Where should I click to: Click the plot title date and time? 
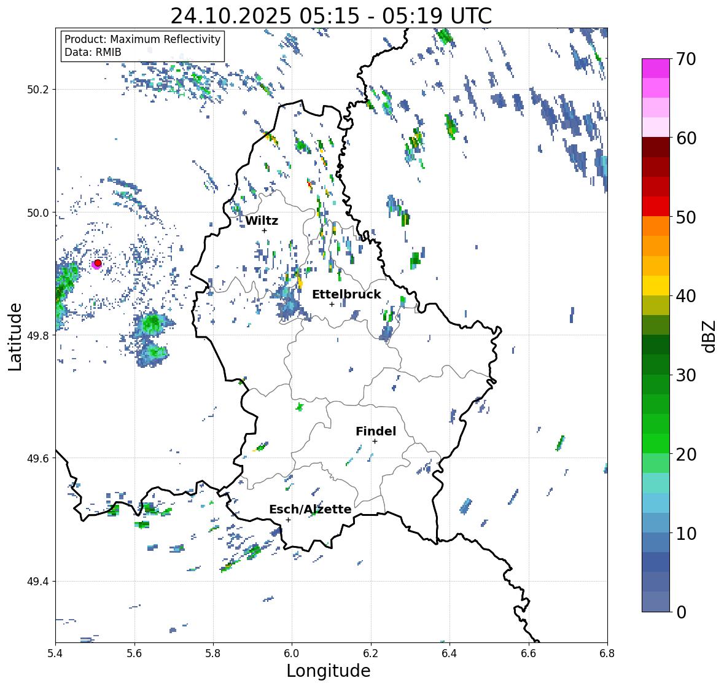(331, 16)
